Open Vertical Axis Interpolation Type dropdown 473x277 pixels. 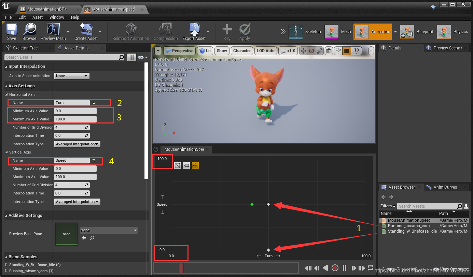[x=78, y=202]
